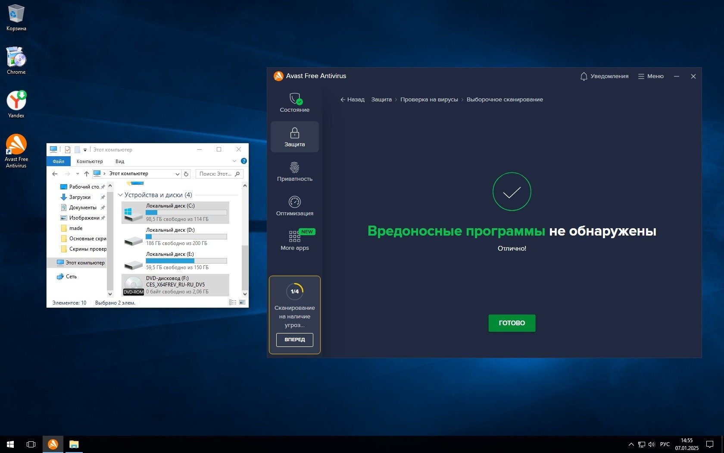Go back using the Назад link
724x453 pixels.
352,100
